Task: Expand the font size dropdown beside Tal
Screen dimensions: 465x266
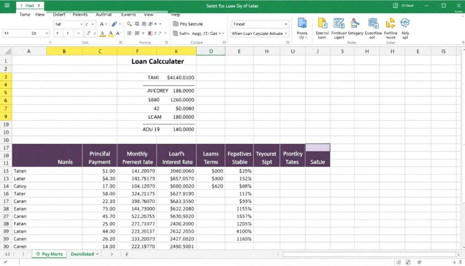Action: [x=93, y=24]
